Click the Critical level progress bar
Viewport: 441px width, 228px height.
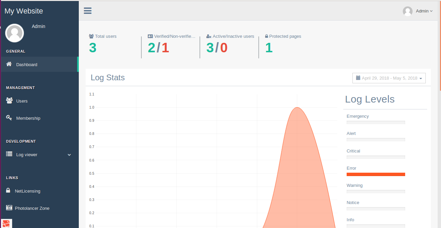(376, 157)
